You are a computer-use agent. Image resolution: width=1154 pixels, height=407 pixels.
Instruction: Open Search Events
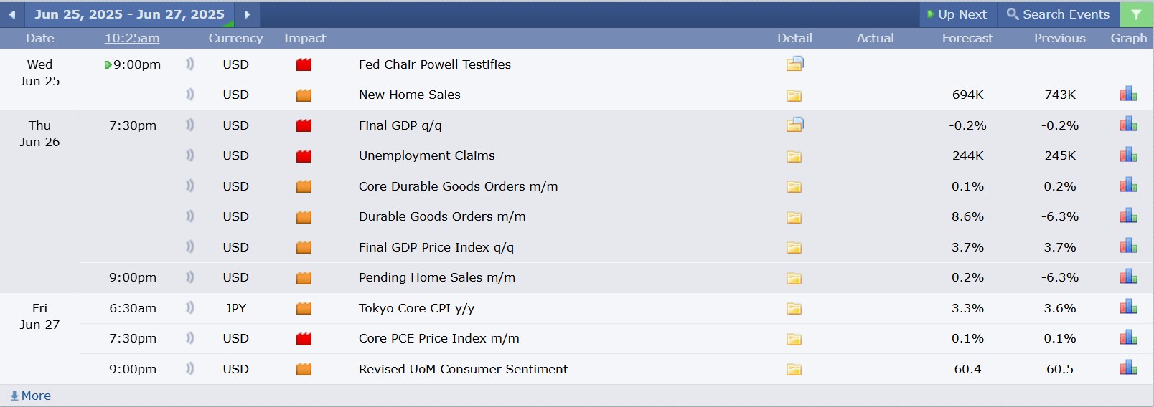(1058, 14)
